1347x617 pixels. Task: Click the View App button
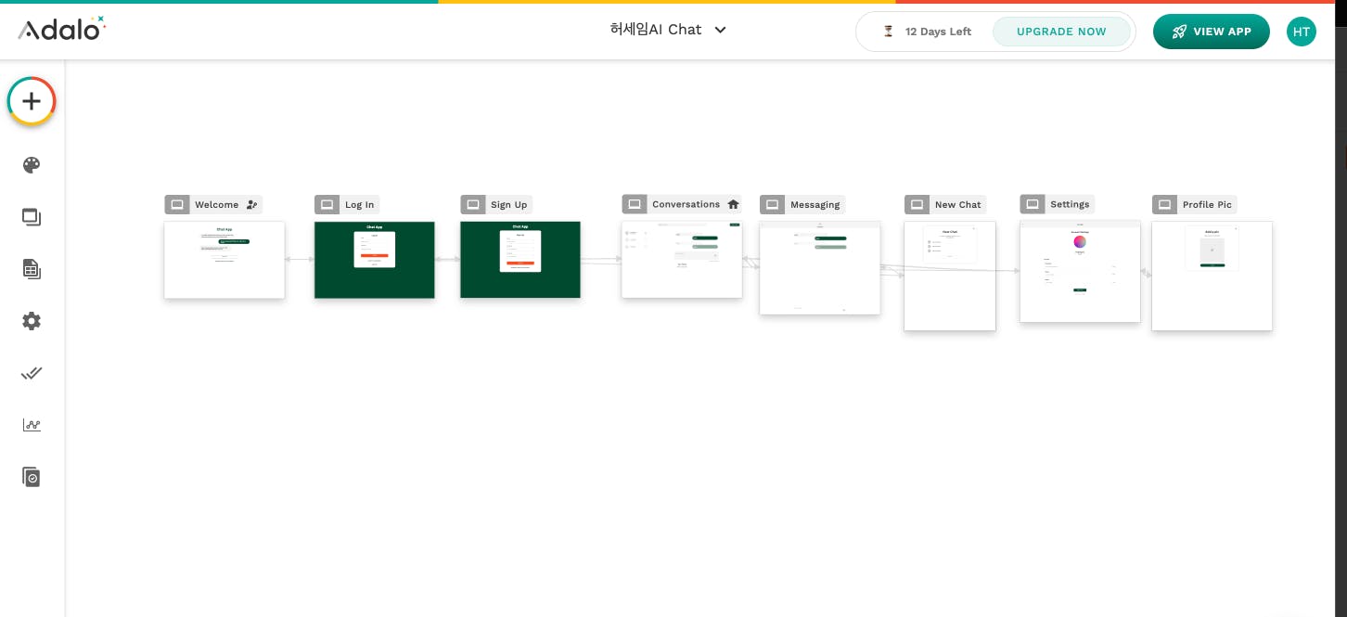click(1212, 32)
